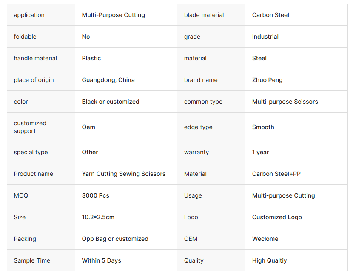Select the '3000 Pcs' MOQ value
The image size is (353, 274).
(x=95, y=195)
